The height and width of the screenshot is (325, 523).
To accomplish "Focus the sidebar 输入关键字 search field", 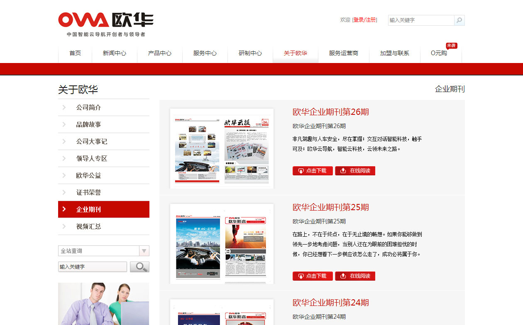I will 93,267.
